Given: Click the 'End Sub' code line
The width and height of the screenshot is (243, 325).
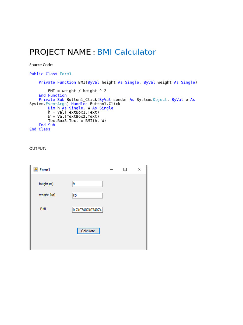Looking at the screenshot, I should (x=47, y=125).
